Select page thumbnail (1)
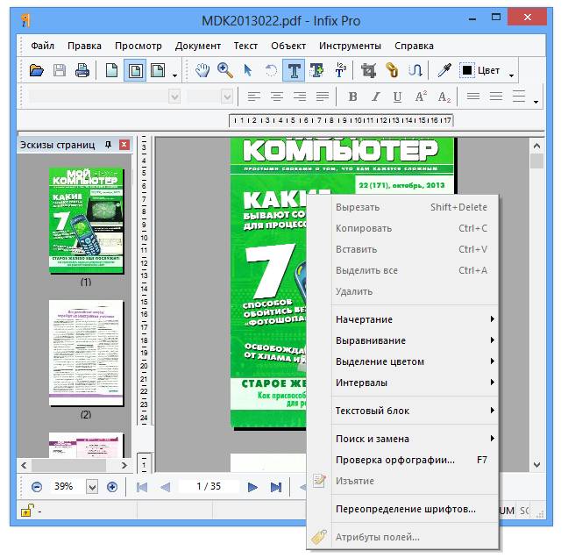The width and height of the screenshot is (568, 558). click(86, 220)
